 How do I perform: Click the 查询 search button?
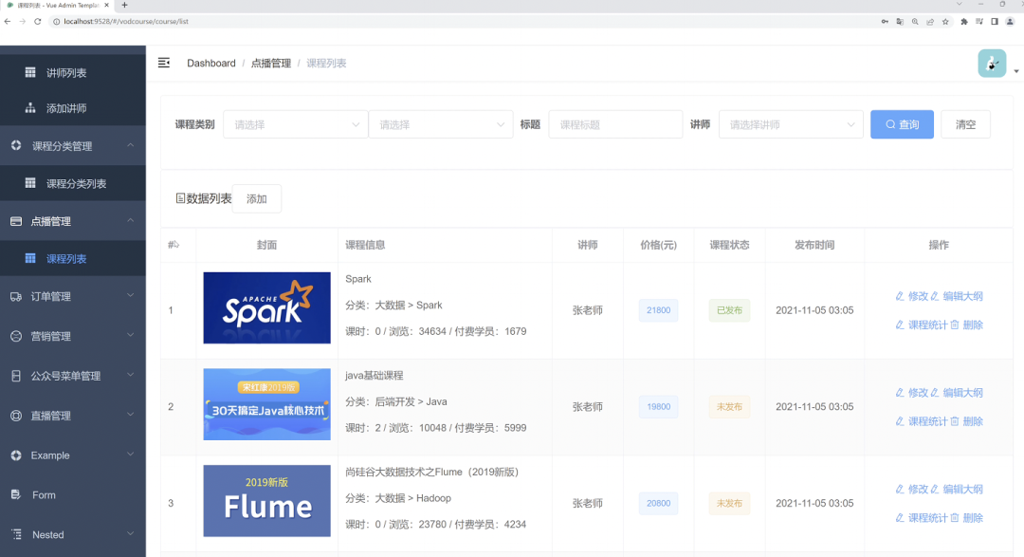[902, 124]
